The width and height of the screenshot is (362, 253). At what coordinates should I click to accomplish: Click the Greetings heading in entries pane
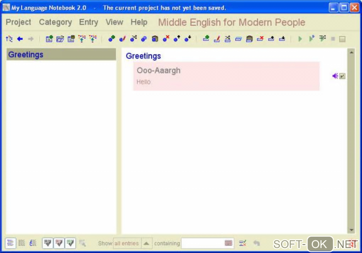(x=143, y=56)
